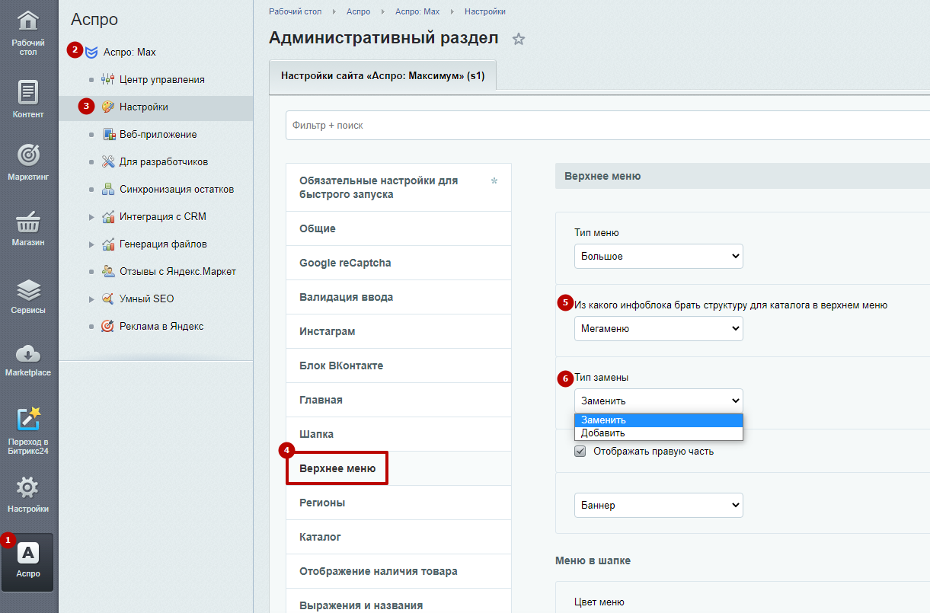The image size is (930, 613).
Task: Click Аспро: Max breadcrumb link
Action: (417, 11)
